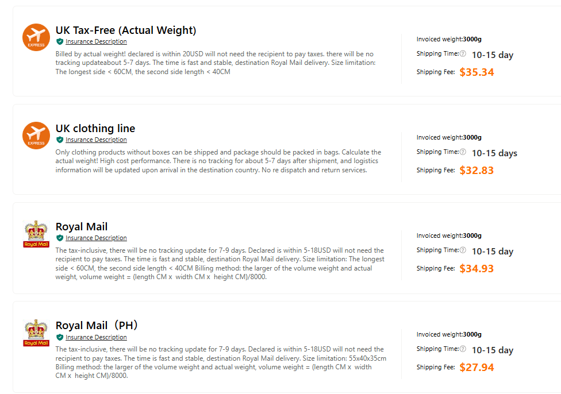Click the $32.83 shipping fee

point(477,170)
